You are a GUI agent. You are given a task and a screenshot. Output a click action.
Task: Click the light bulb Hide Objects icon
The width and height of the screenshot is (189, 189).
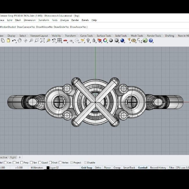coord(88,40)
